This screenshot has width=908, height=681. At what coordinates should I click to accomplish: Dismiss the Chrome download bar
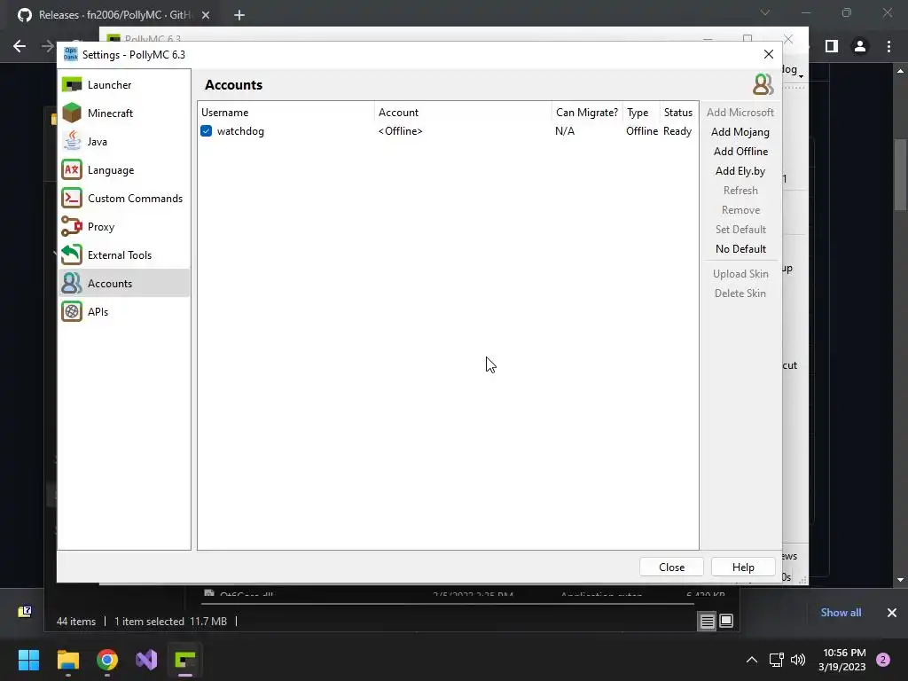pos(892,612)
